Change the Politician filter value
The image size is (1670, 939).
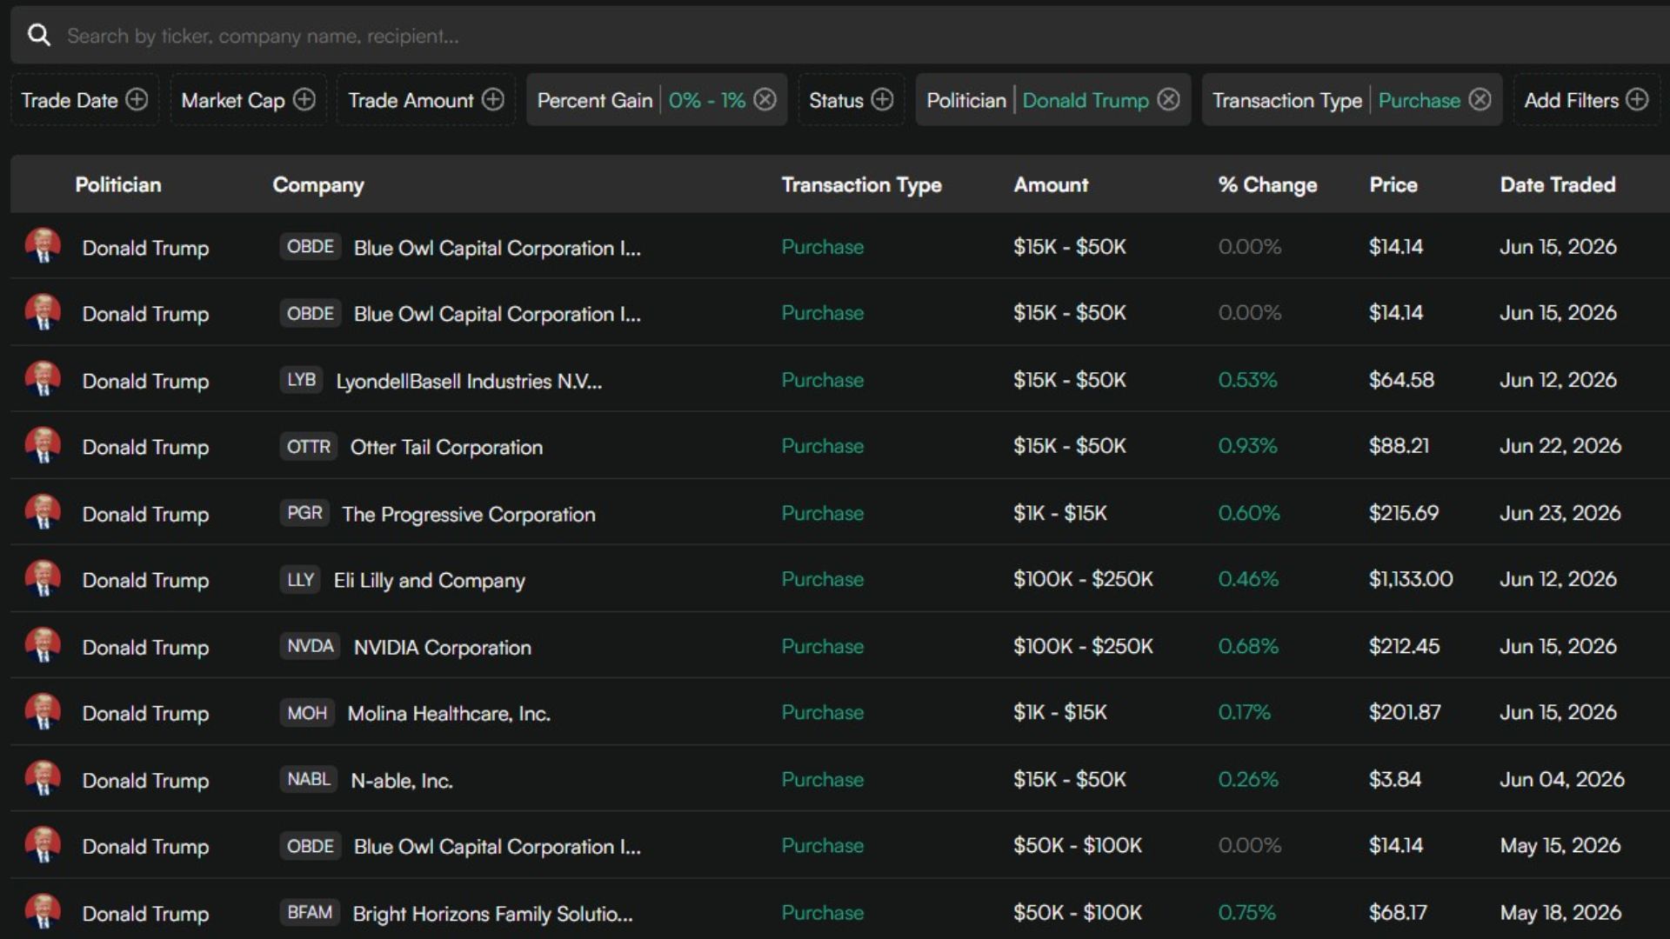(x=1085, y=100)
